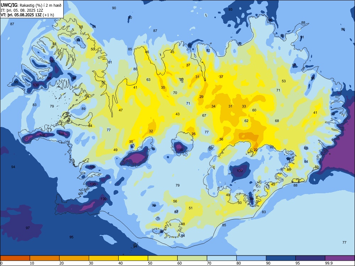Click the humidity reading 53
355x266 pixels.
tap(284, 81)
